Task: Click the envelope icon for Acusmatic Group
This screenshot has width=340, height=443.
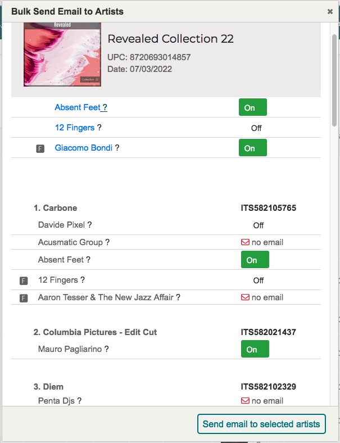Action: 245,242
